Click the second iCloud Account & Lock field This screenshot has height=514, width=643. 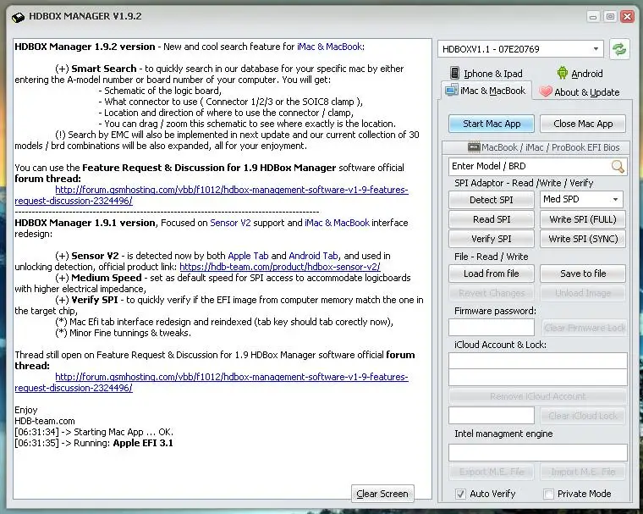pyautogui.click(x=537, y=377)
